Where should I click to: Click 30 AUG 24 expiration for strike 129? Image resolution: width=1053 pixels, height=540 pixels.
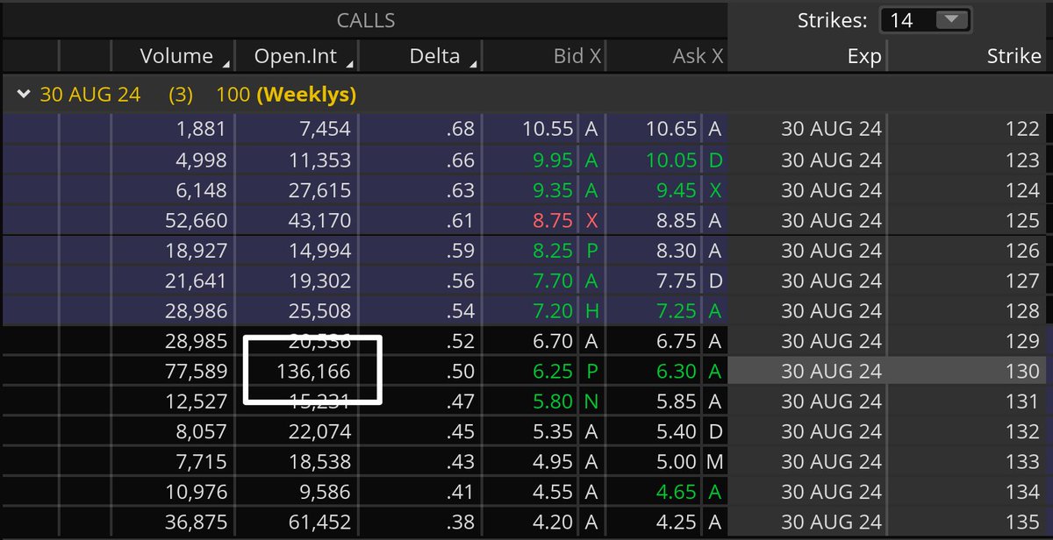click(x=831, y=341)
